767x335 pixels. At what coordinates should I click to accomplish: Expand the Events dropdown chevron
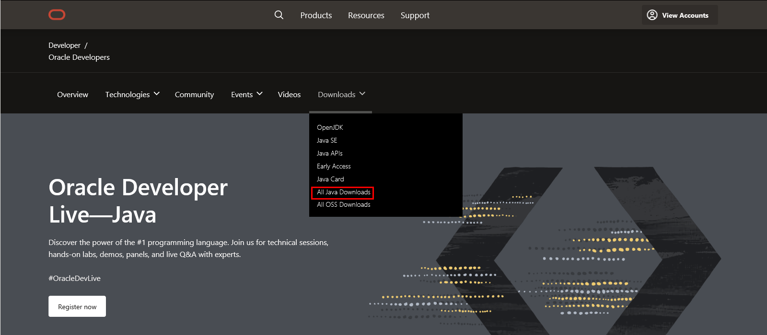(x=260, y=94)
